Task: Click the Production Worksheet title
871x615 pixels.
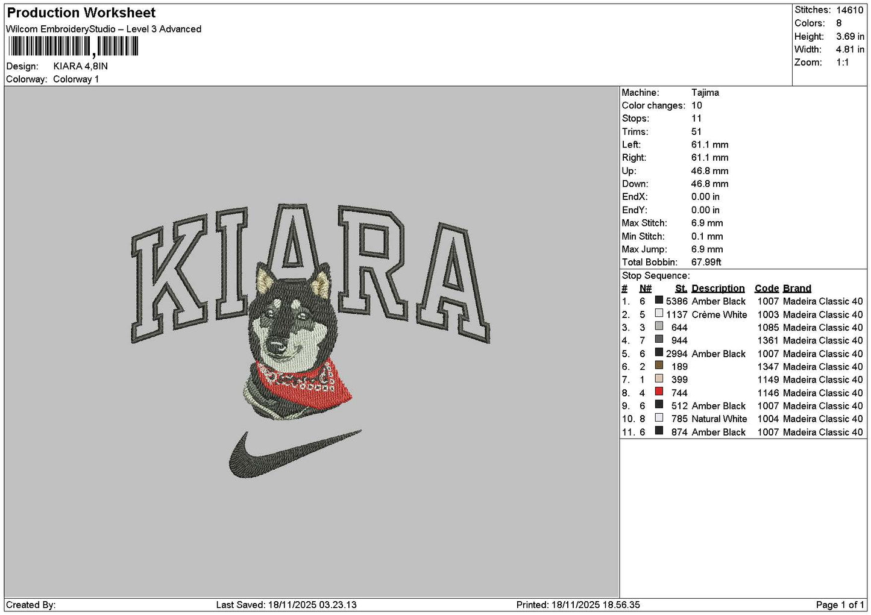Action: pos(81,13)
